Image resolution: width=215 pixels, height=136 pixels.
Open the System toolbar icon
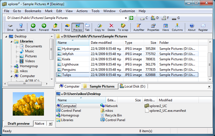click(x=20, y=27)
